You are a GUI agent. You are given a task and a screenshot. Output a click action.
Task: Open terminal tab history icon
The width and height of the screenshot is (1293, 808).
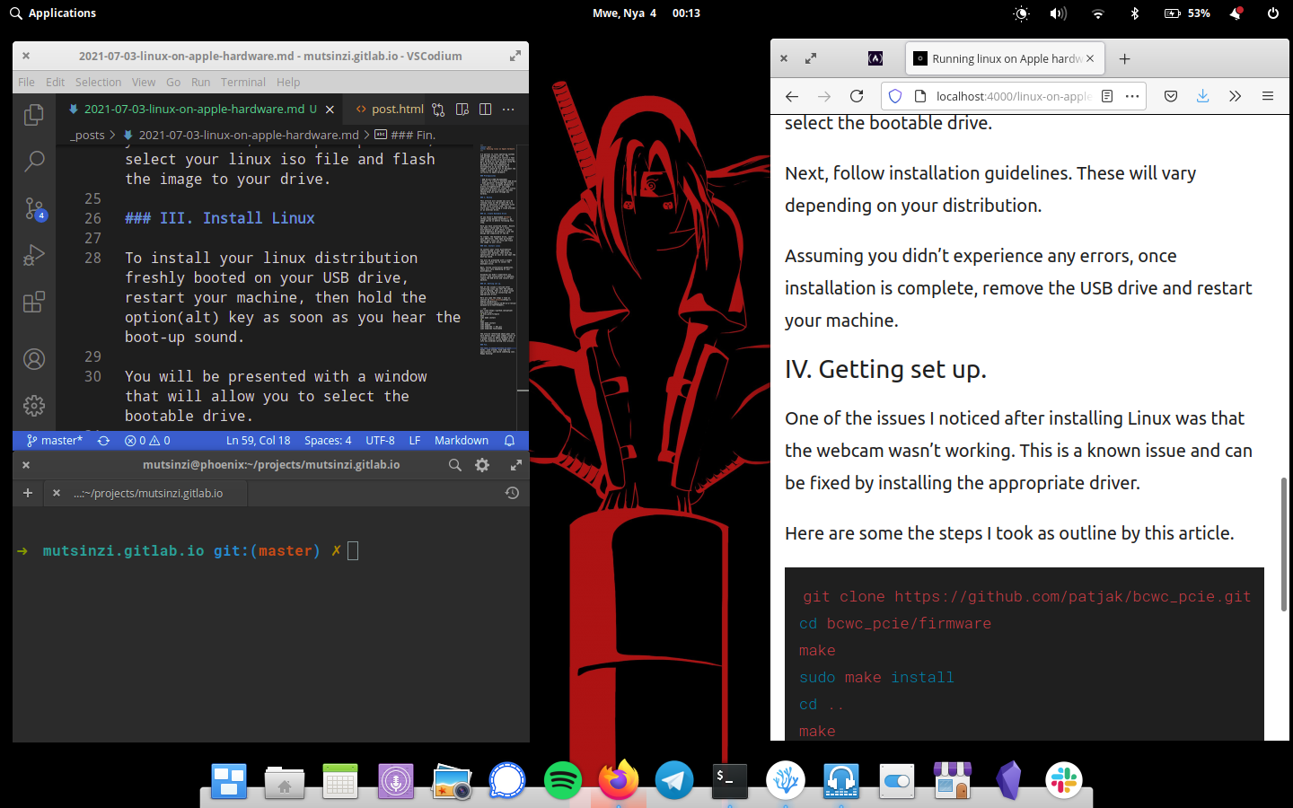pyautogui.click(x=512, y=493)
